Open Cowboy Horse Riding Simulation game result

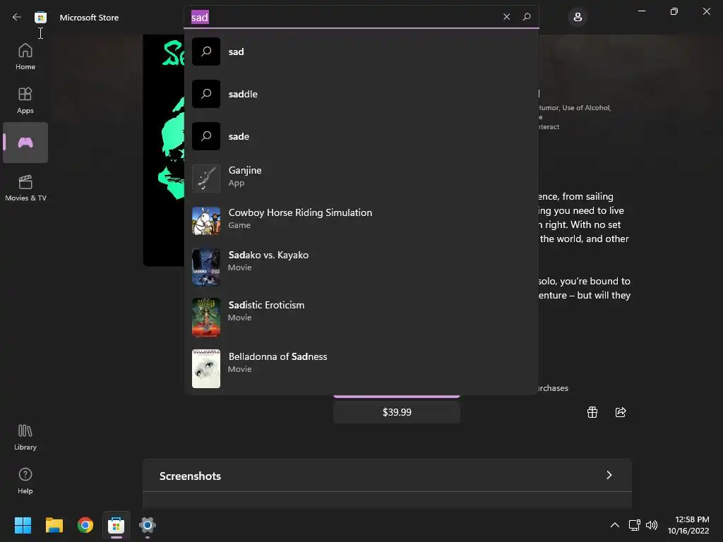tap(361, 221)
